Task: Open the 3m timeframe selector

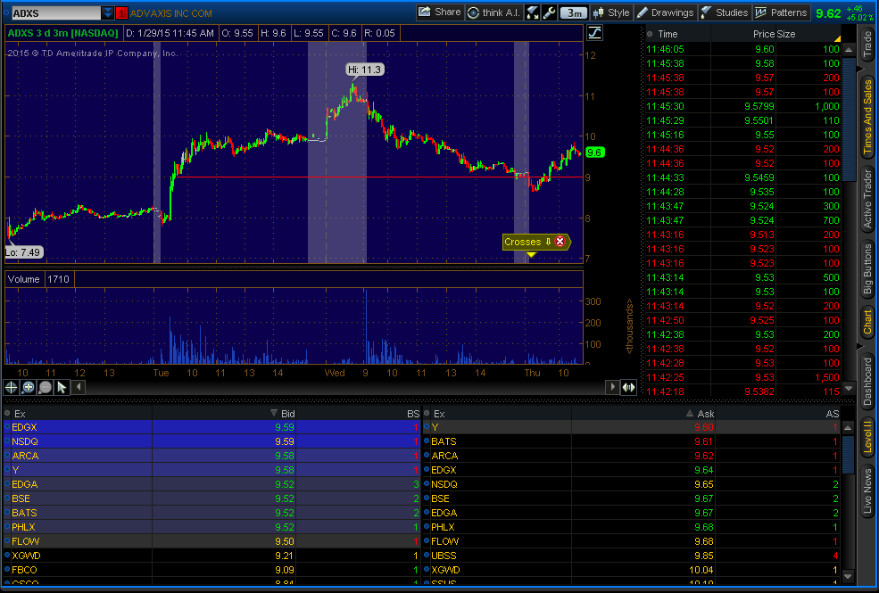Action: click(x=574, y=12)
